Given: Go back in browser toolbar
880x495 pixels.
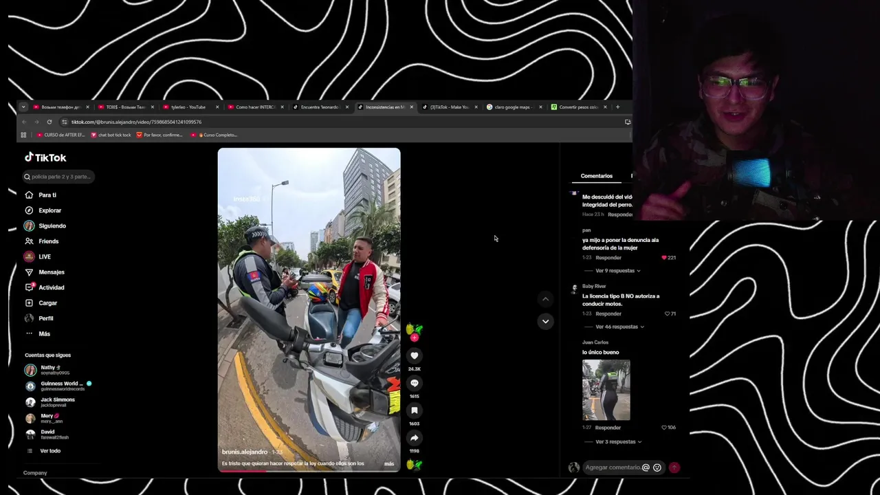Looking at the screenshot, I should pyautogui.click(x=24, y=122).
